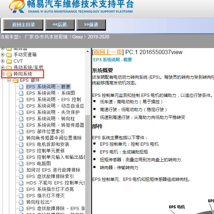Expand the 传动系统/车桥 folder node
Screen dimensions: 214x214
pyautogui.click(x=2, y=67)
